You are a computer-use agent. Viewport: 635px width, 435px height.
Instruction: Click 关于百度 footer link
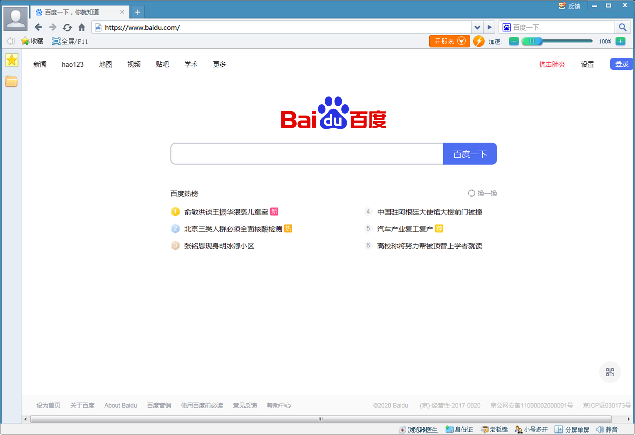pos(82,406)
